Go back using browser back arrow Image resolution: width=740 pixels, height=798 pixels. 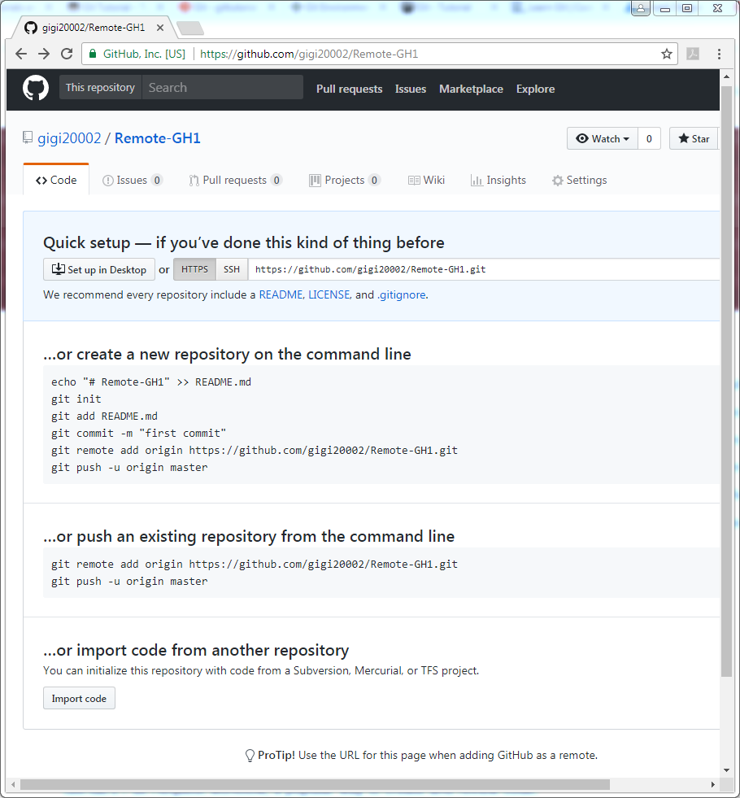click(x=21, y=54)
